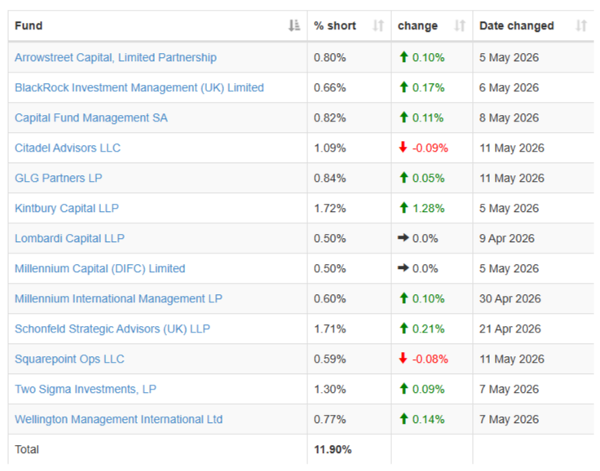Click the Total row label

coord(27,450)
